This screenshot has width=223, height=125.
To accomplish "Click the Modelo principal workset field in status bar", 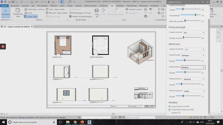I will click(x=140, y=117).
